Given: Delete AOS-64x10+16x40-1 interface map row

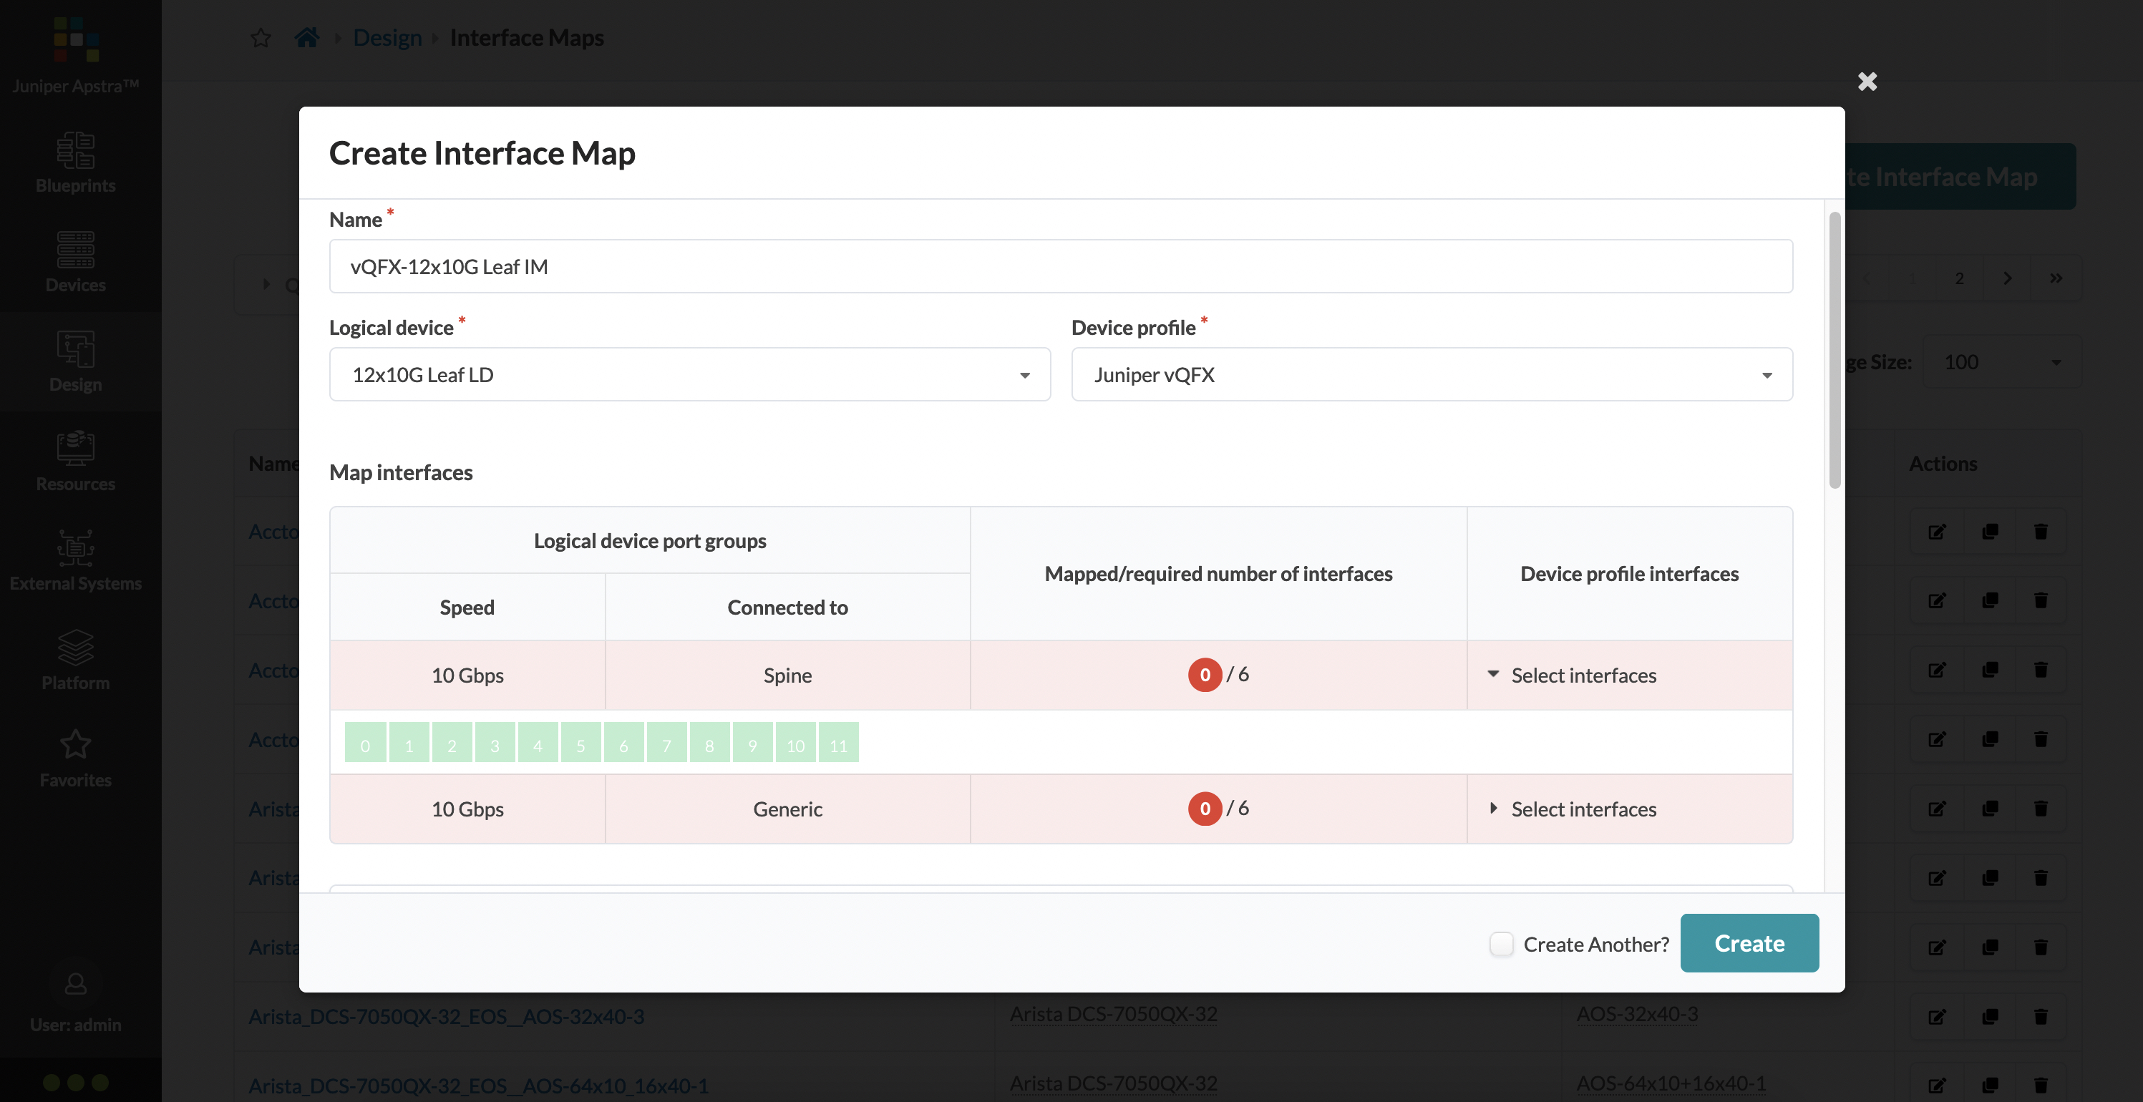Looking at the screenshot, I should coord(2041,1085).
